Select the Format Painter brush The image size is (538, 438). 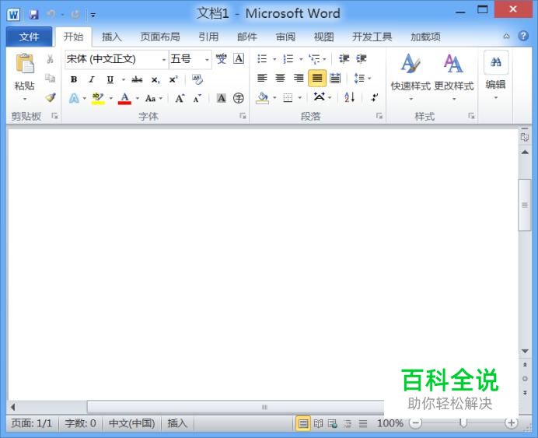pyautogui.click(x=51, y=98)
